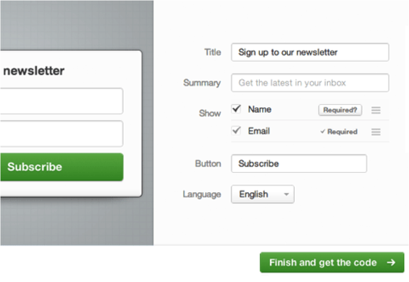Click the drag handle next to Name
Viewport: 409px width, 282px height.
click(x=376, y=110)
